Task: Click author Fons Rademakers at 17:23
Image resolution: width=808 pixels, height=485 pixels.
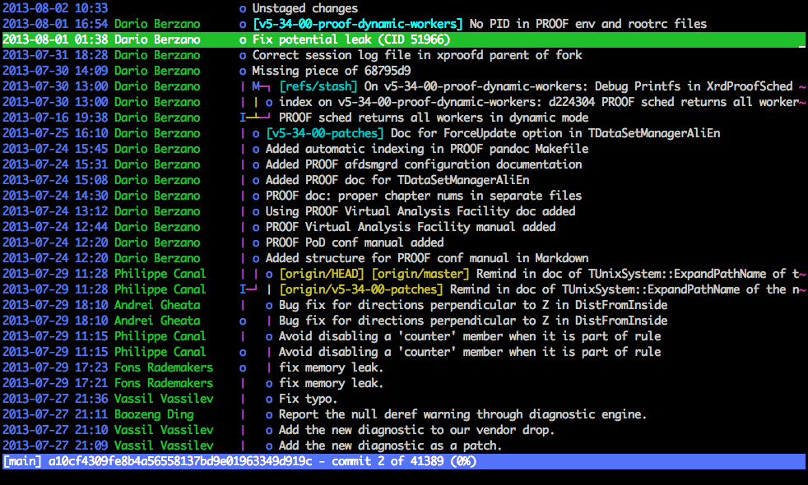Action: (163, 367)
